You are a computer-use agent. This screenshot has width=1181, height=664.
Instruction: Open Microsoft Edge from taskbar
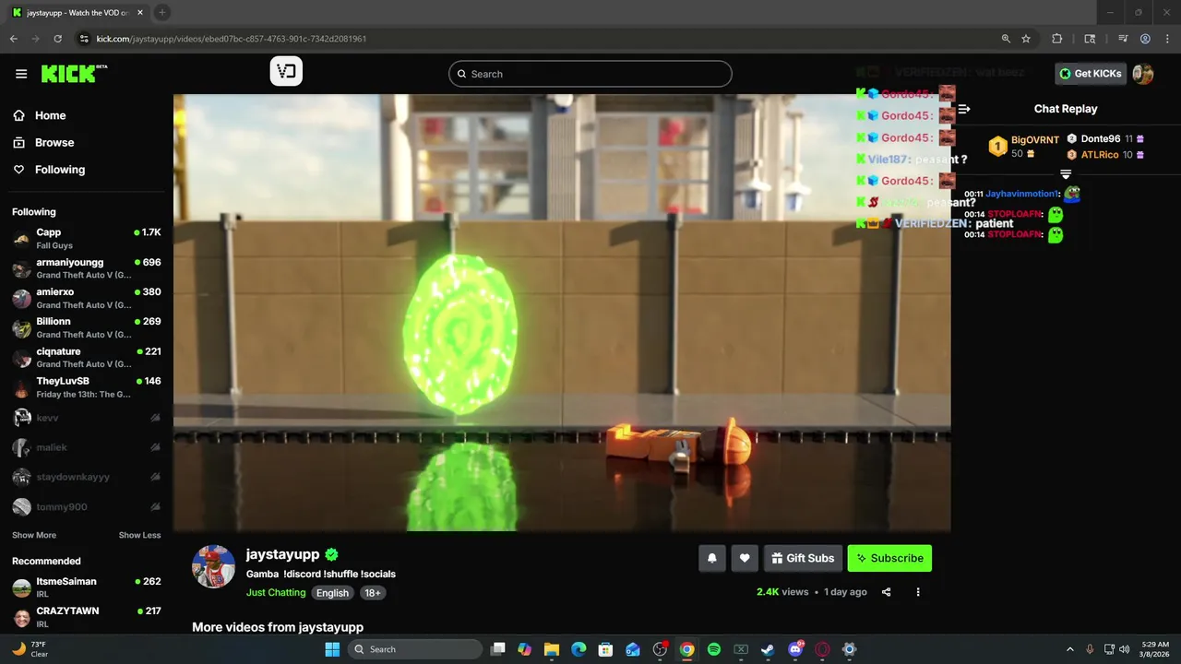click(579, 649)
